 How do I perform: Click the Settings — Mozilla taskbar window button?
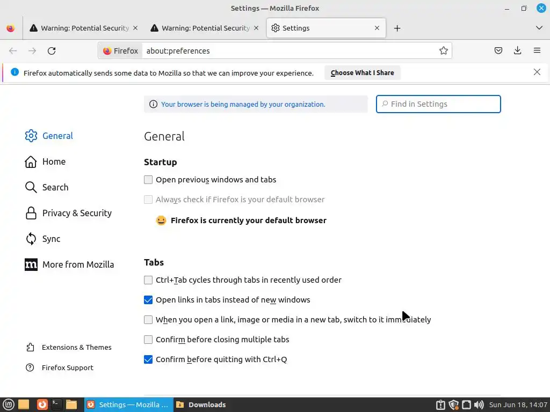(128, 404)
